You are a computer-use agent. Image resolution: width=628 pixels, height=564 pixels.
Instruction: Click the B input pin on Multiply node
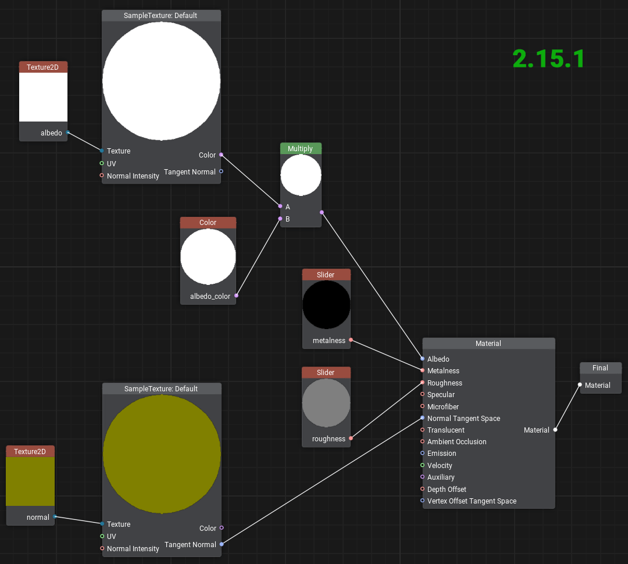(280, 219)
